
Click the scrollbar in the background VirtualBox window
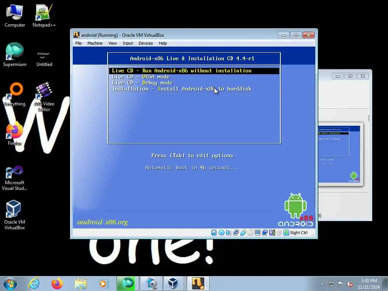coord(368,118)
